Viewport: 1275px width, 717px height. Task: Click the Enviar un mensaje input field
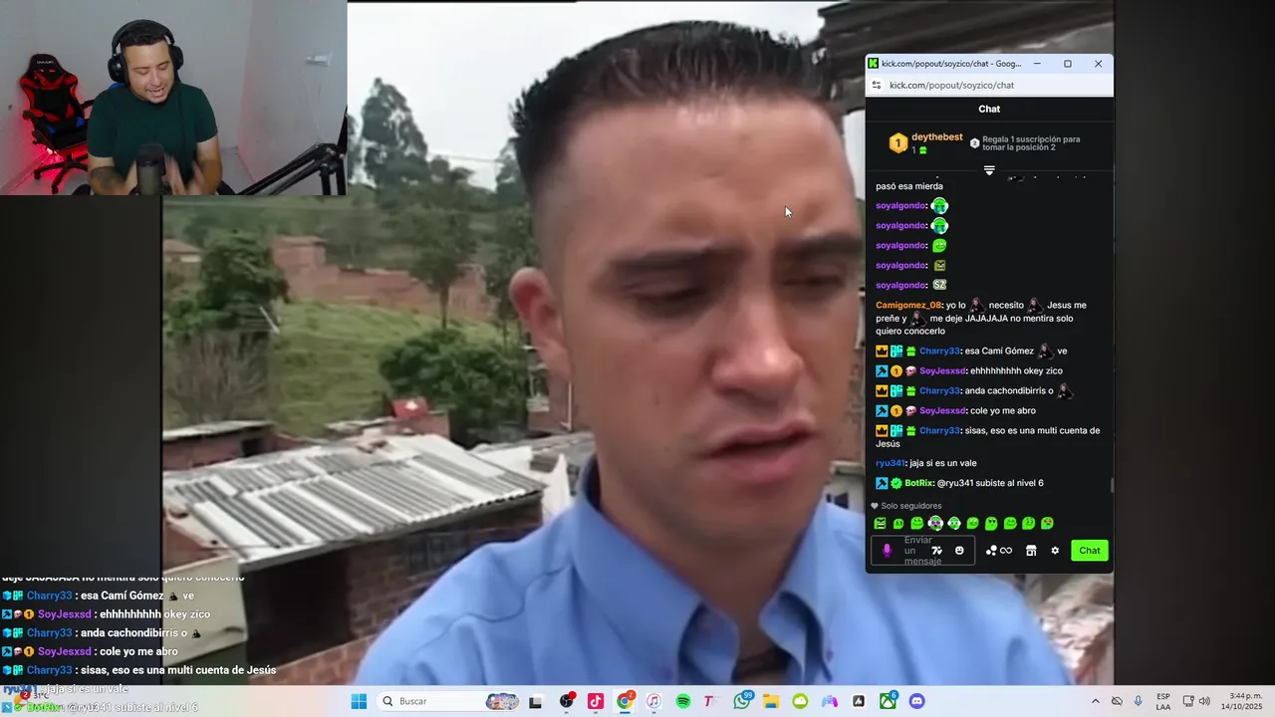point(922,551)
